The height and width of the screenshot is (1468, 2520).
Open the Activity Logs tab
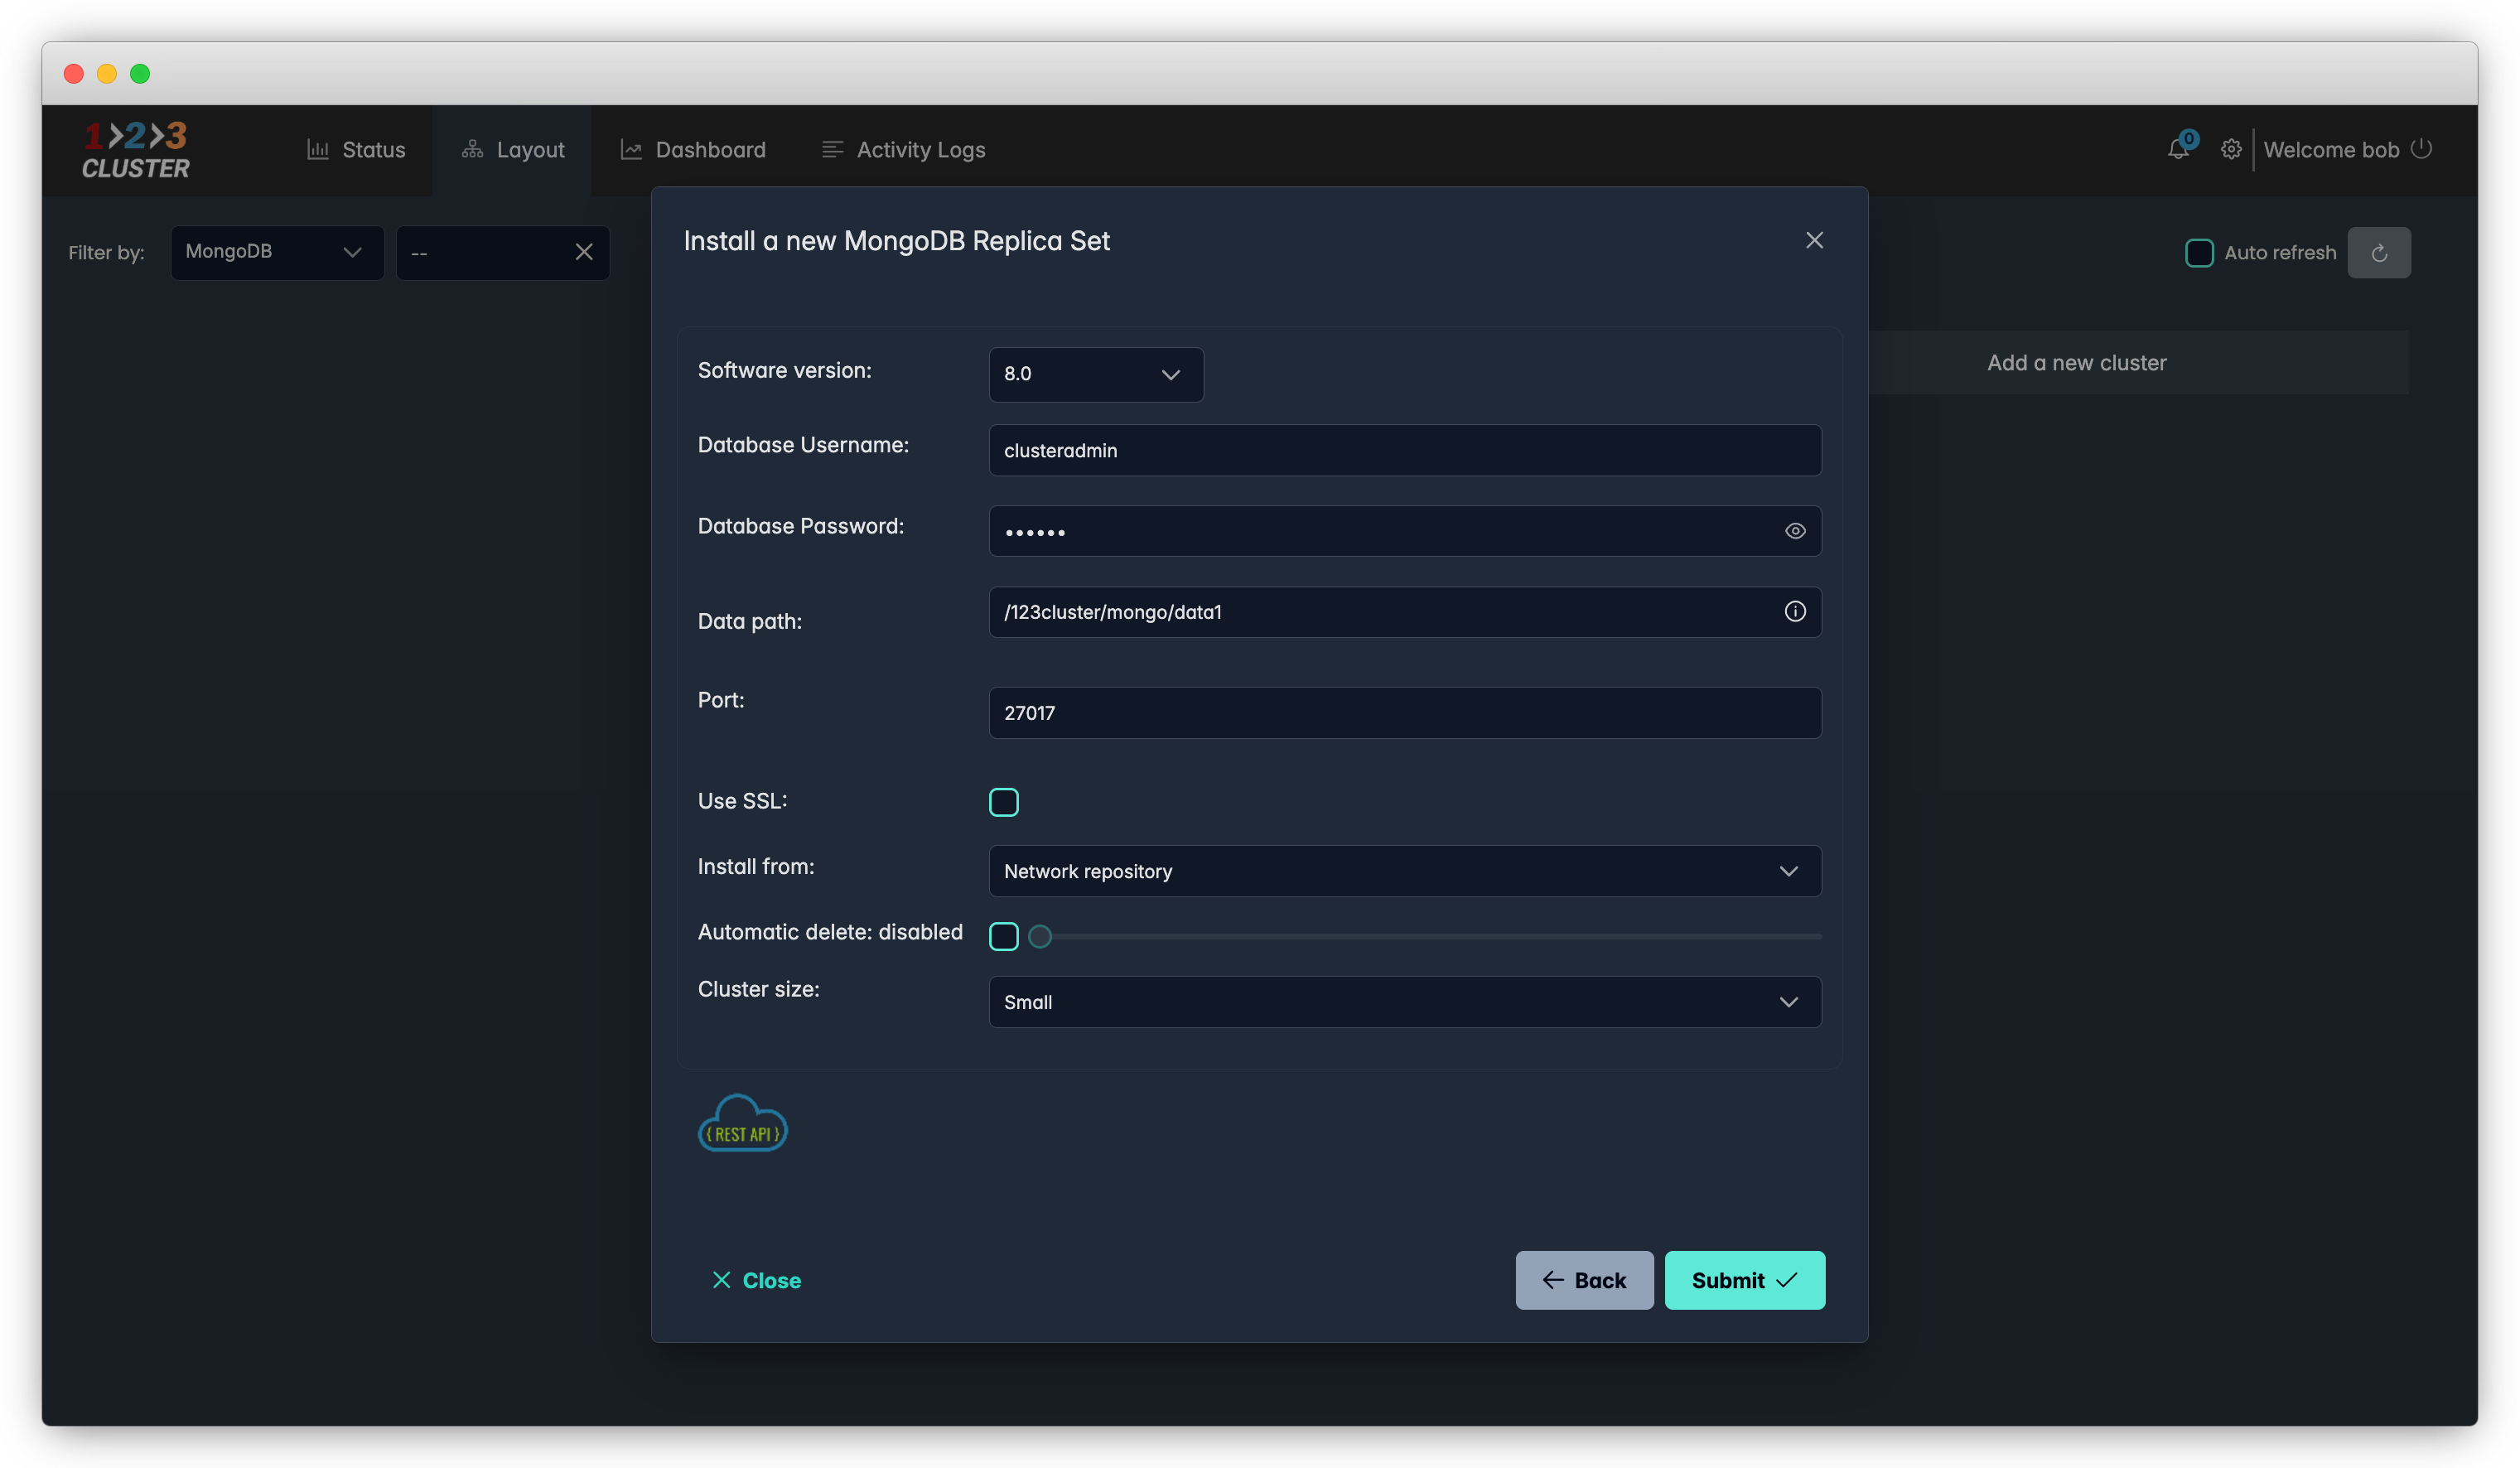[x=903, y=150]
